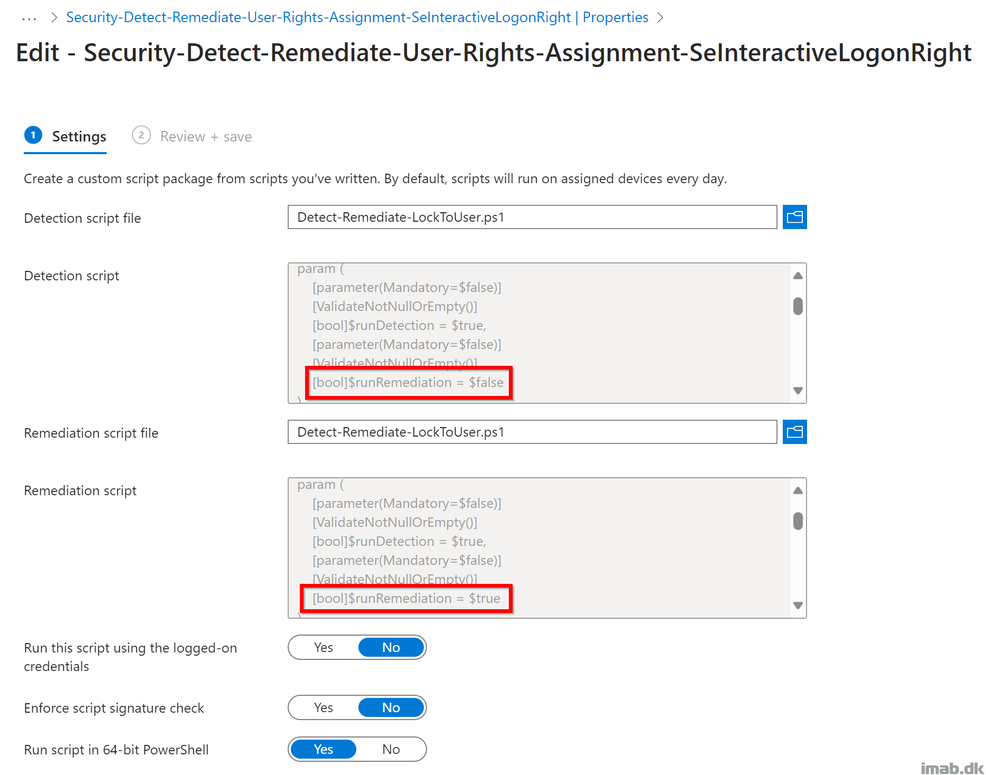Image resolution: width=986 pixels, height=775 pixels.
Task: Click the Detection script file name field
Action: [x=532, y=217]
